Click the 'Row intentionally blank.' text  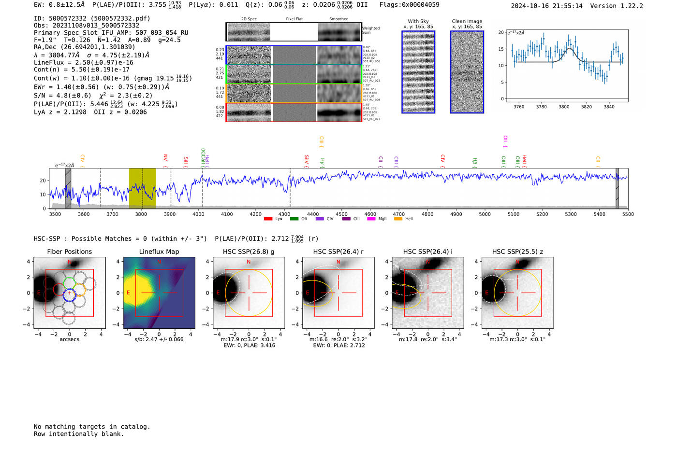click(79, 434)
